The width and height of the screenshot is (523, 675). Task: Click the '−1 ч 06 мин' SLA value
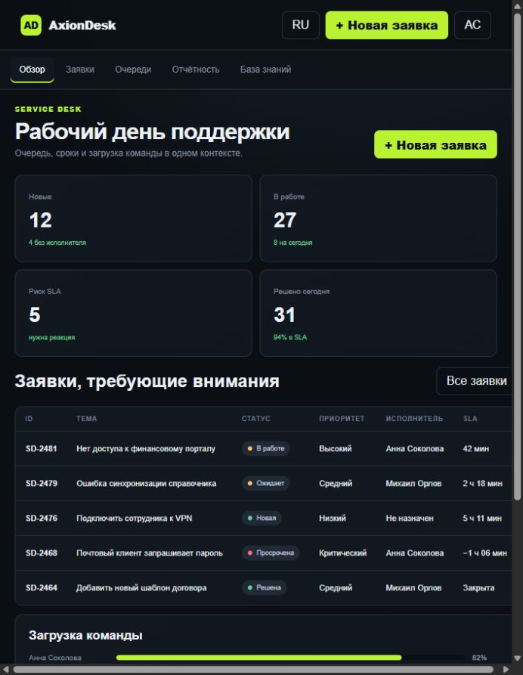(x=484, y=553)
